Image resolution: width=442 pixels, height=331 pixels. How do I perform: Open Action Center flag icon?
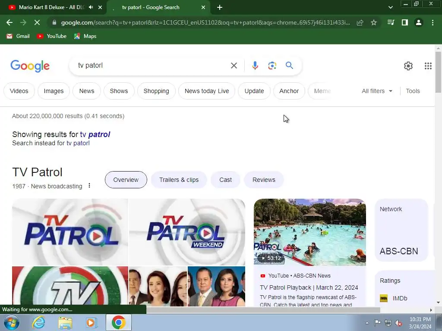coord(377,323)
